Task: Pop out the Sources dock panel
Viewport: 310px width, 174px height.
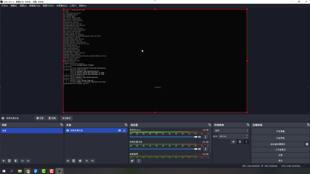Action: pyautogui.click(x=126, y=125)
